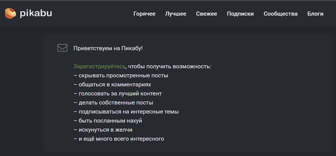The height and width of the screenshot is (156, 336).
Task: Go to the Лучшее tab
Action: click(x=176, y=14)
